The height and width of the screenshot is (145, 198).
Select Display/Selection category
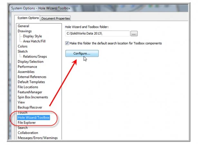click(x=31, y=62)
